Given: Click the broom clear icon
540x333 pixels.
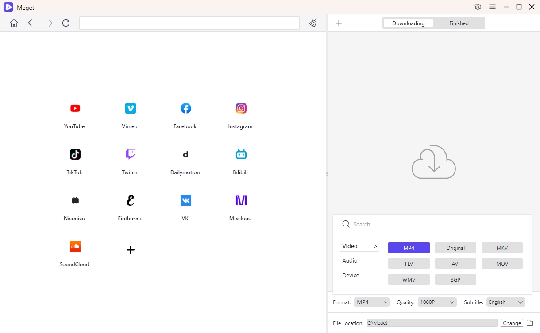Looking at the screenshot, I should [x=313, y=23].
